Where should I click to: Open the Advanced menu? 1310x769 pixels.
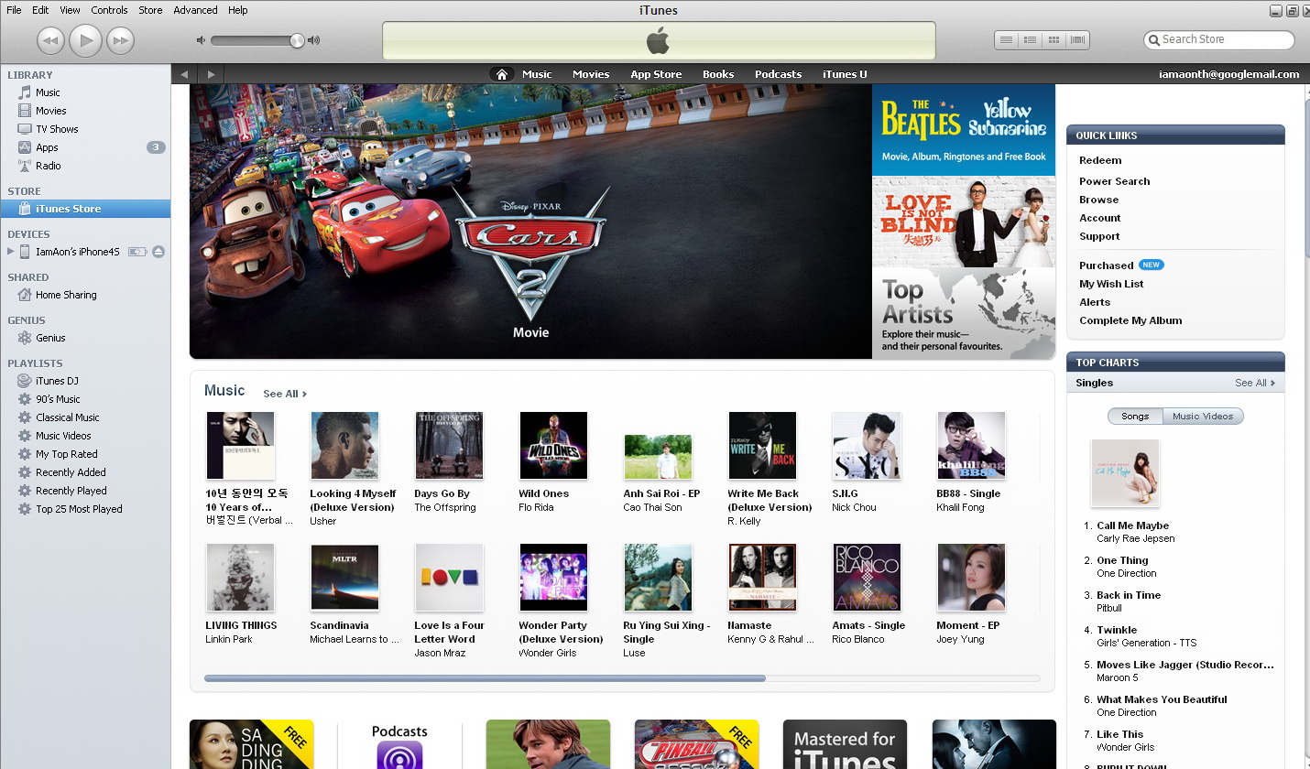tap(195, 10)
